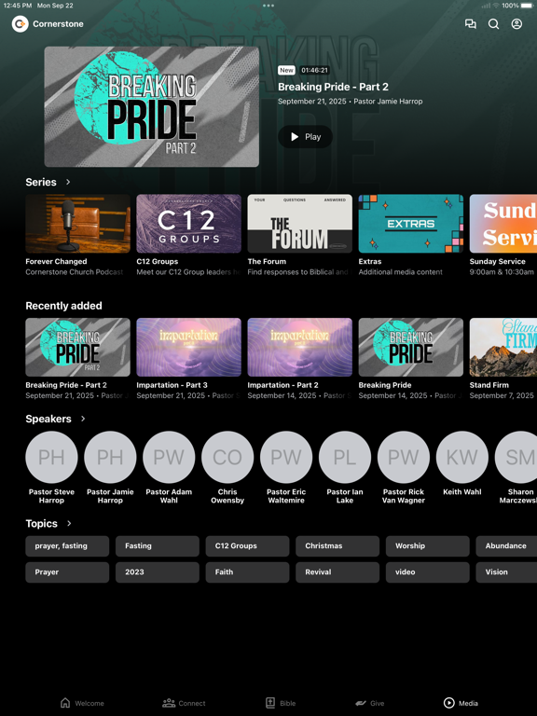Open the Sunday Service series
Viewport: 537px width, 716px height.
pos(503,224)
